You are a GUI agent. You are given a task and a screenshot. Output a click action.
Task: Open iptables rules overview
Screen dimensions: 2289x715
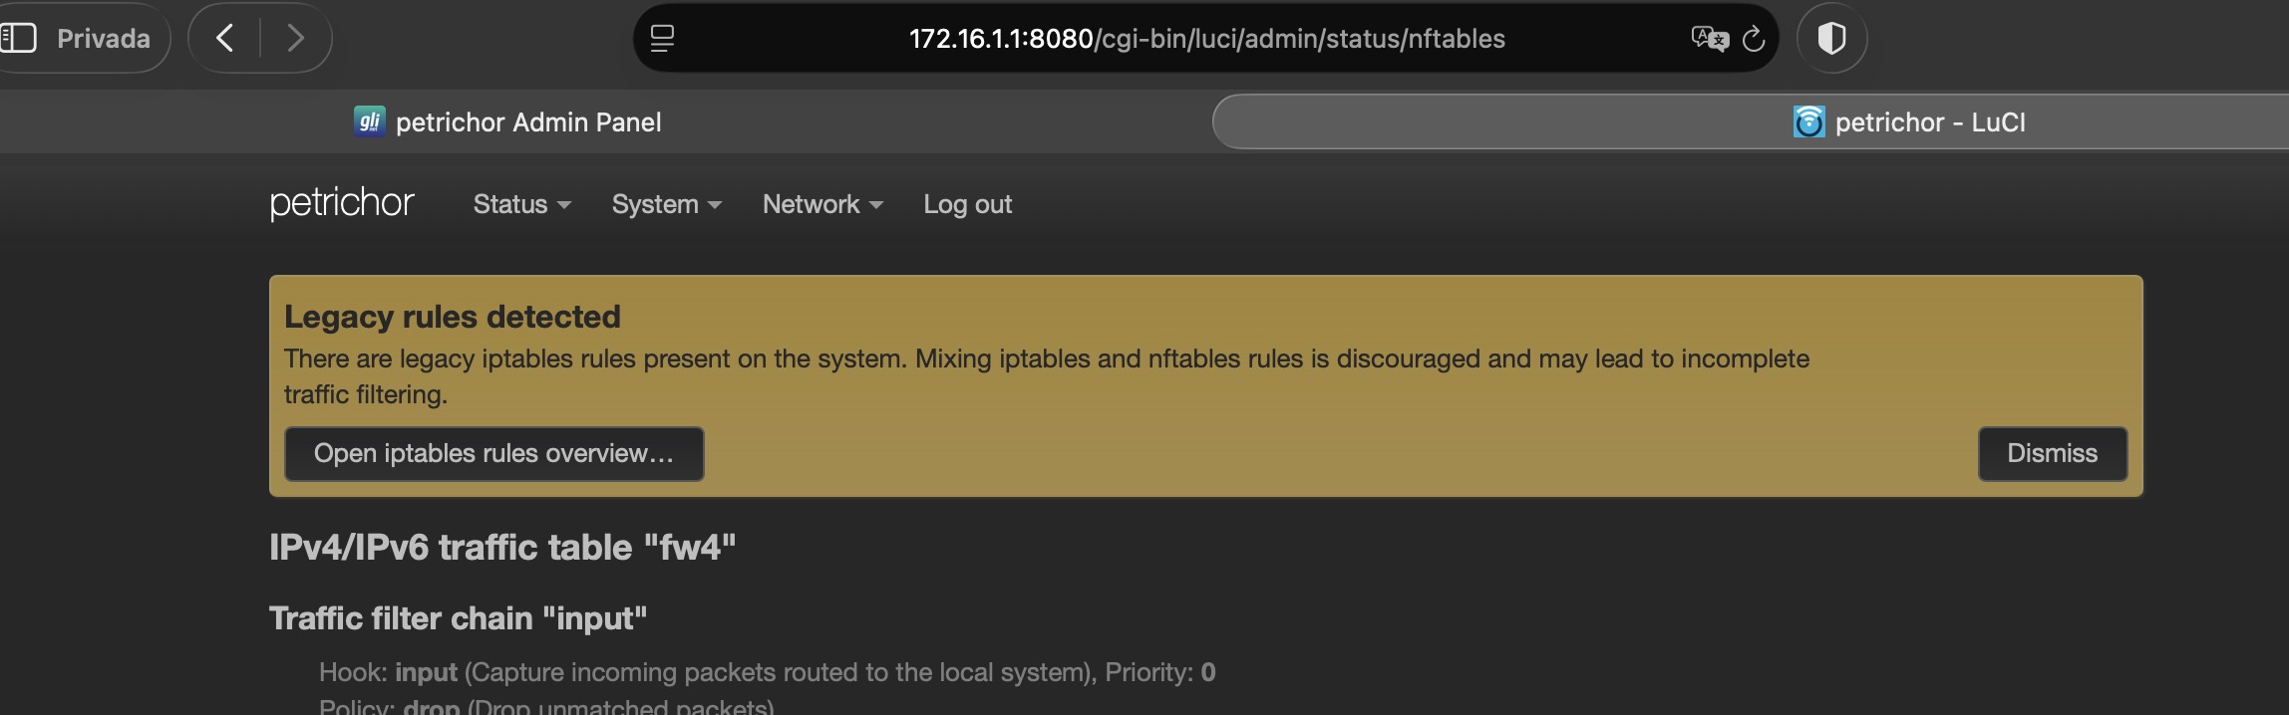pos(494,454)
